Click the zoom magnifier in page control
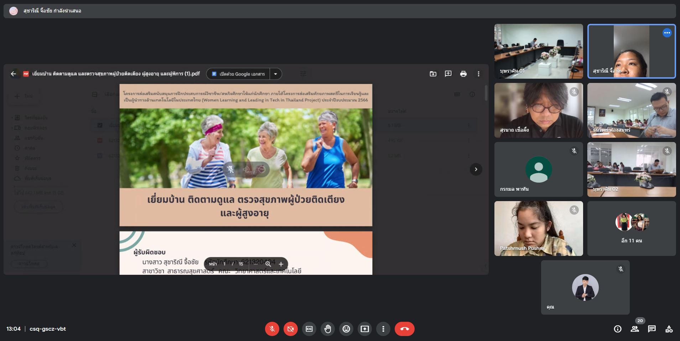680x341 pixels. 268,264
